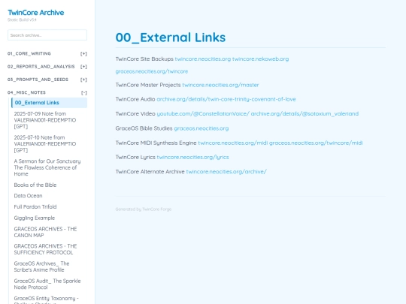Visit twincore.neocities.org backup link
This screenshot has height=304, width=406.
(203, 59)
